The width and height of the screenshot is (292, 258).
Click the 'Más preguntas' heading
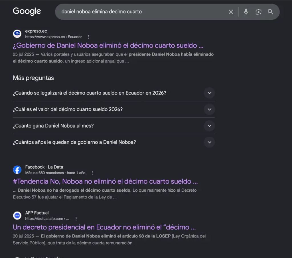click(33, 78)
